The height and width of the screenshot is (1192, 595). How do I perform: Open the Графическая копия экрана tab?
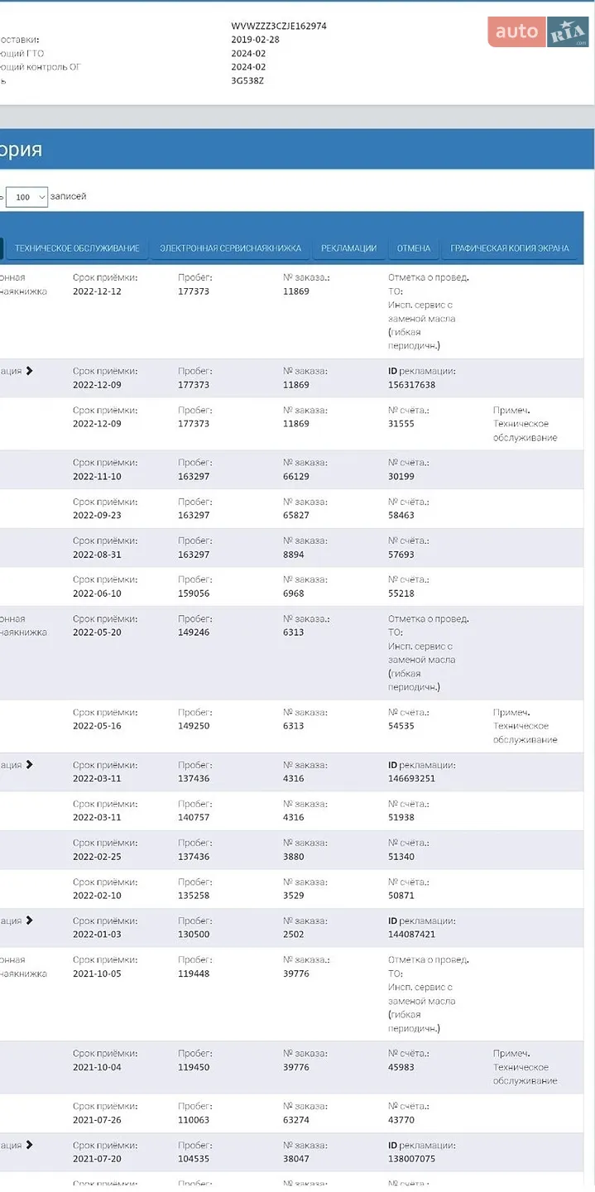point(510,248)
